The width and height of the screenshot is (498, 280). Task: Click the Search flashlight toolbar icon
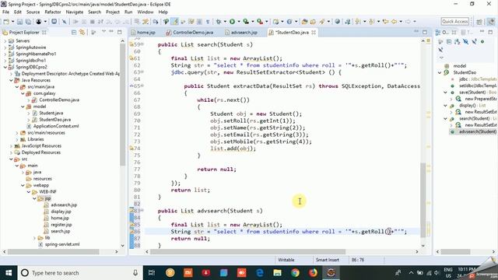[322, 22]
